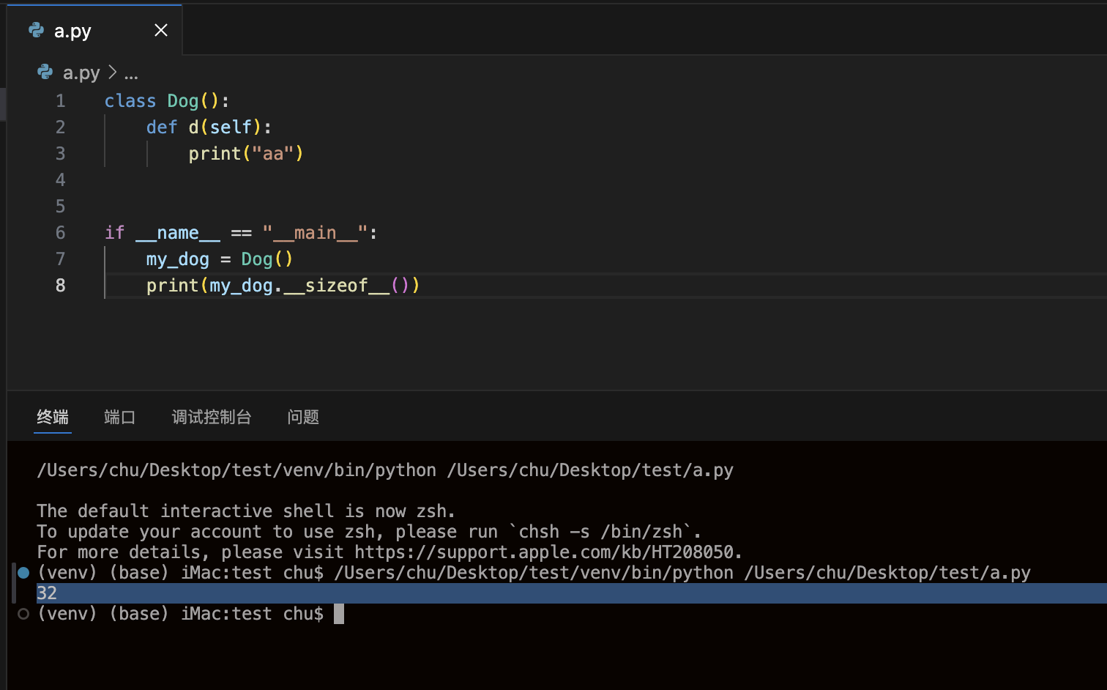Click the blue command status dot in terminal
The height and width of the screenshot is (690, 1107).
[23, 573]
